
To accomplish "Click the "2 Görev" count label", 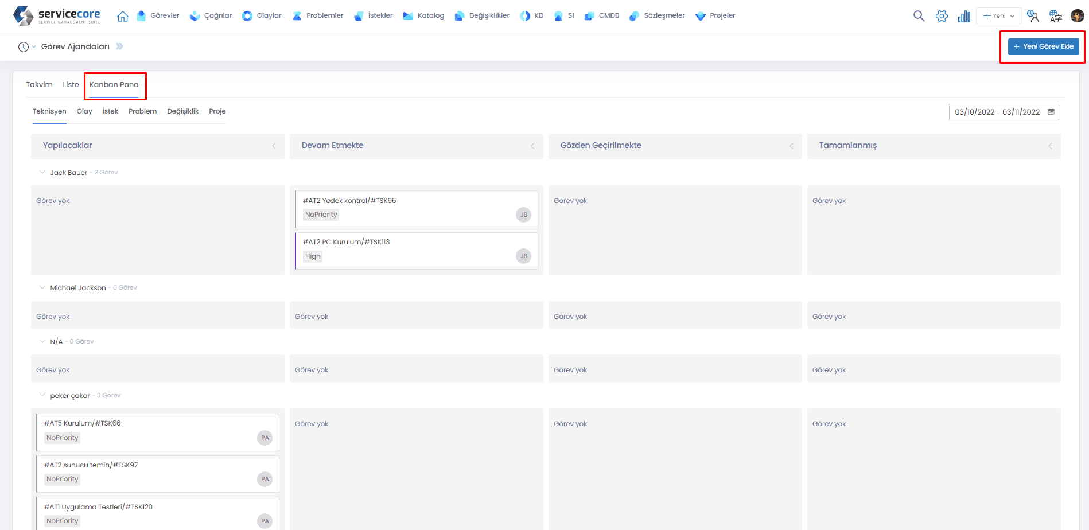I will [x=106, y=172].
